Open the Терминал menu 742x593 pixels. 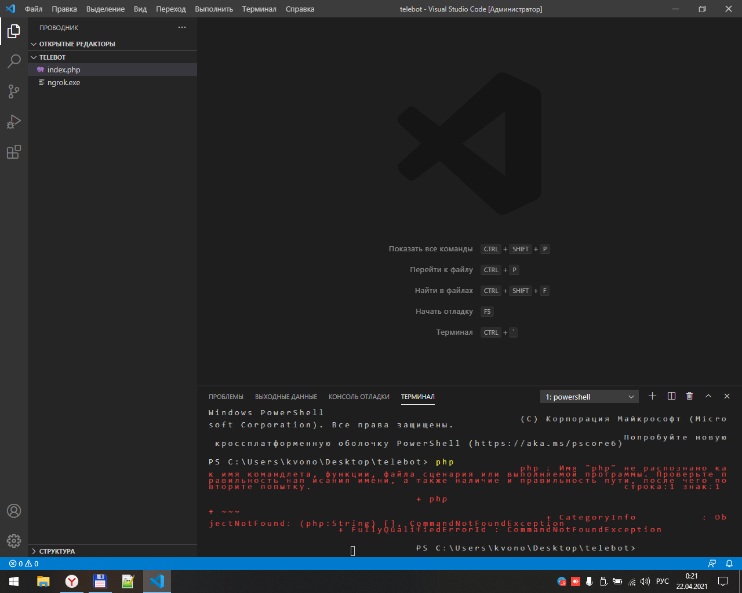pos(259,9)
